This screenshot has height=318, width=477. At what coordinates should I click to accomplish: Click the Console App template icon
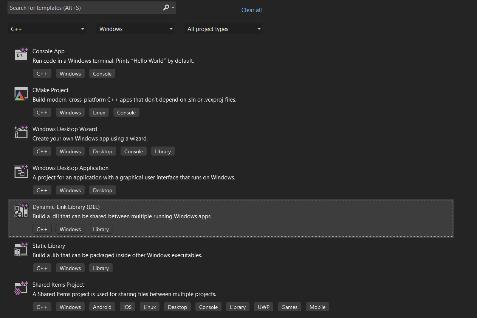click(21, 54)
